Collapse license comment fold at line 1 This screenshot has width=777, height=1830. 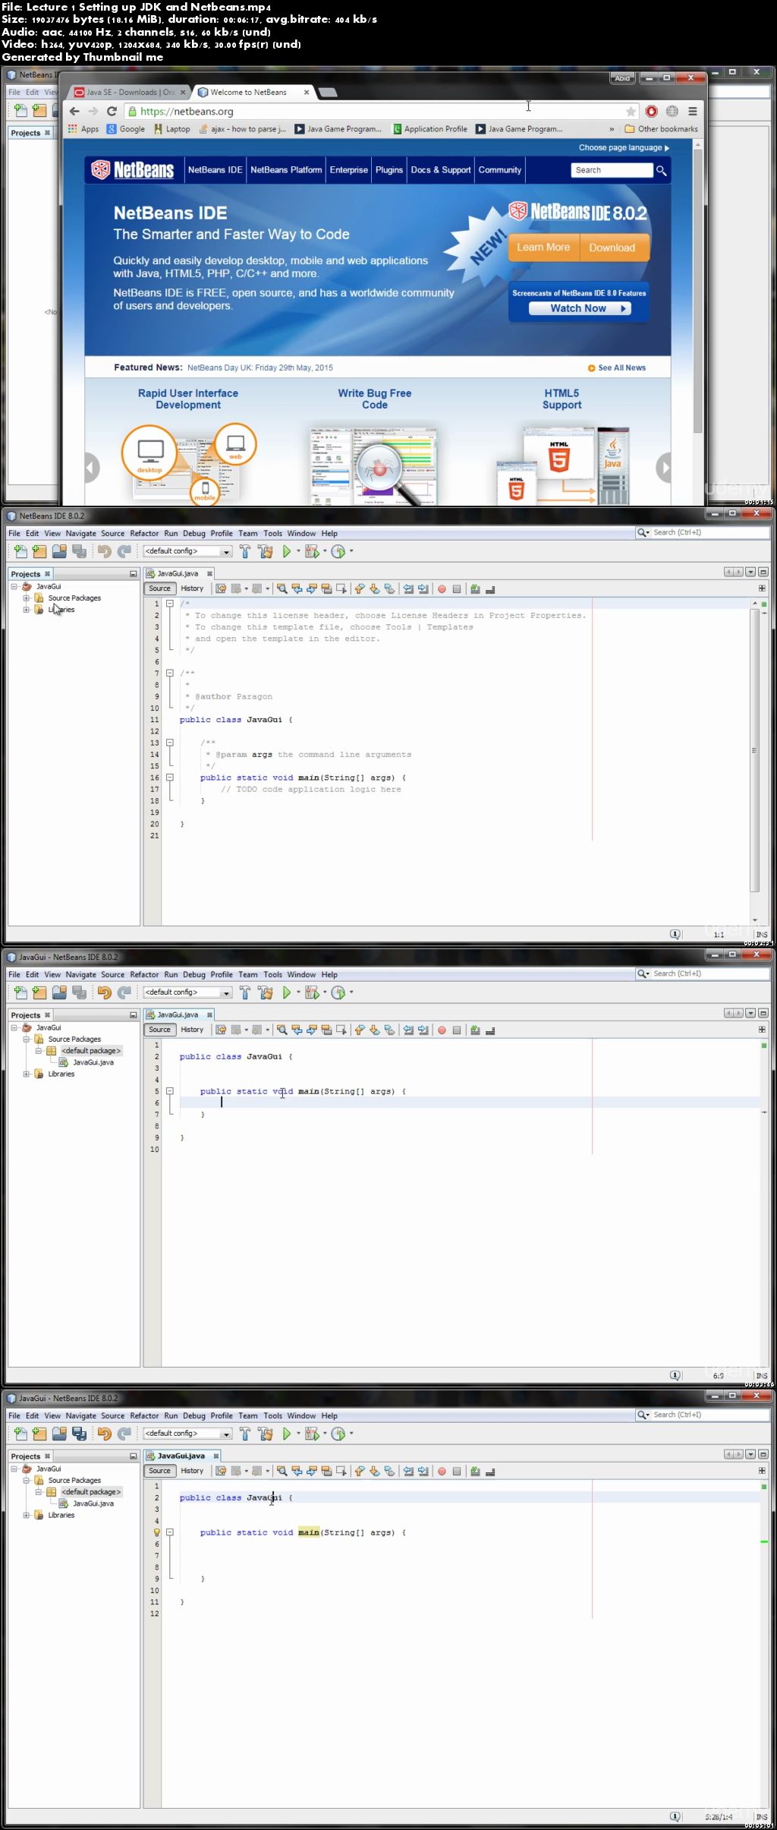pyautogui.click(x=170, y=604)
